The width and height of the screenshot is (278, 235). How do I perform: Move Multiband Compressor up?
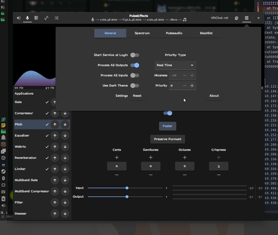(x=55, y=191)
